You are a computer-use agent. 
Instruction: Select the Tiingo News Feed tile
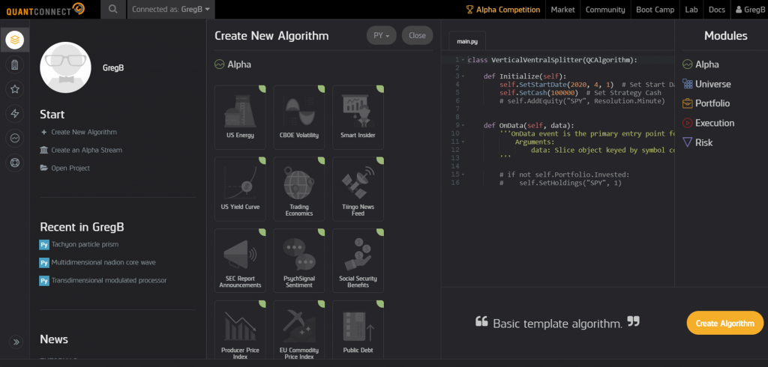click(x=358, y=189)
